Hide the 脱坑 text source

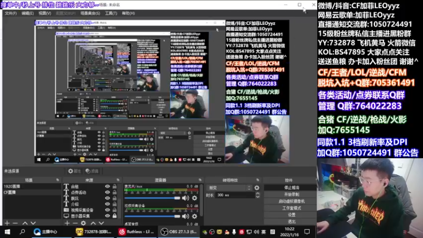point(107,198)
